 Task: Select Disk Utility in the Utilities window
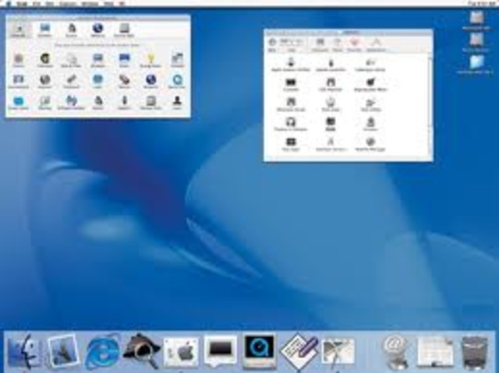click(x=370, y=104)
